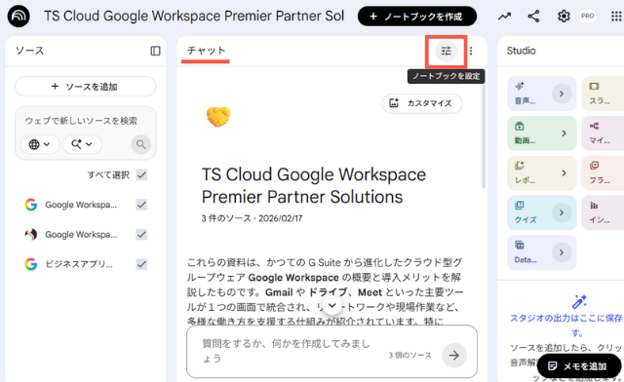Click the scroll-down chevron in chat
This screenshot has width=624, height=382.
(332, 306)
